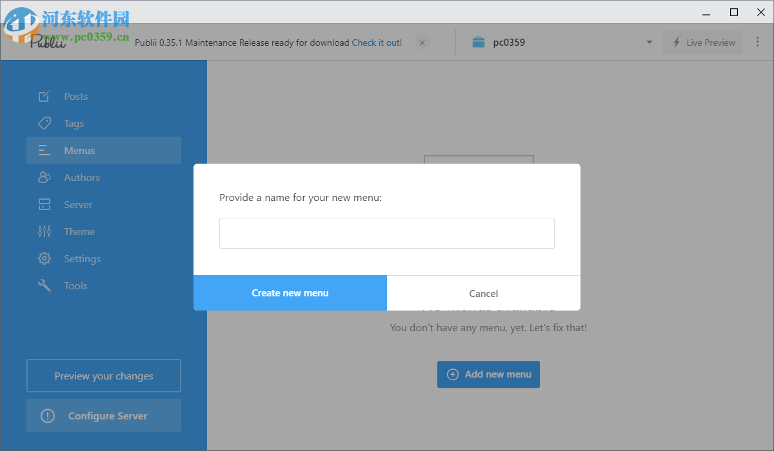Open the Settings section
Viewport: 774px width, 451px height.
click(104, 258)
